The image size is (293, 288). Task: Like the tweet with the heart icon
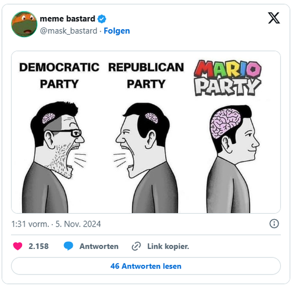click(x=18, y=246)
